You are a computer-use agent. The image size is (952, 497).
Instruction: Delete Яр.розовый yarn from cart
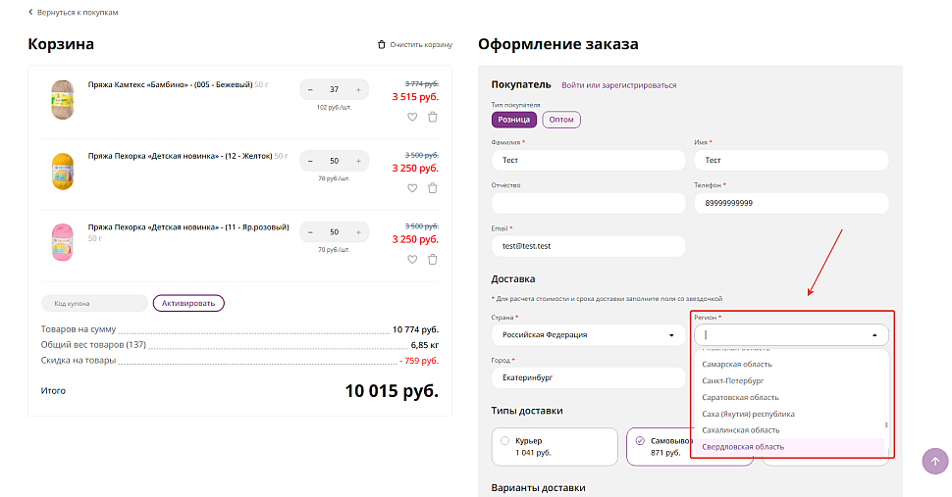coord(433,260)
